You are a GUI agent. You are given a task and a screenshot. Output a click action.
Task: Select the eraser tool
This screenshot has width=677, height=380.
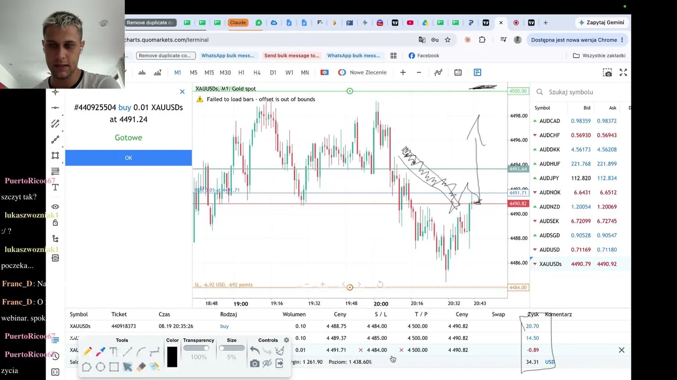pyautogui.click(x=141, y=366)
